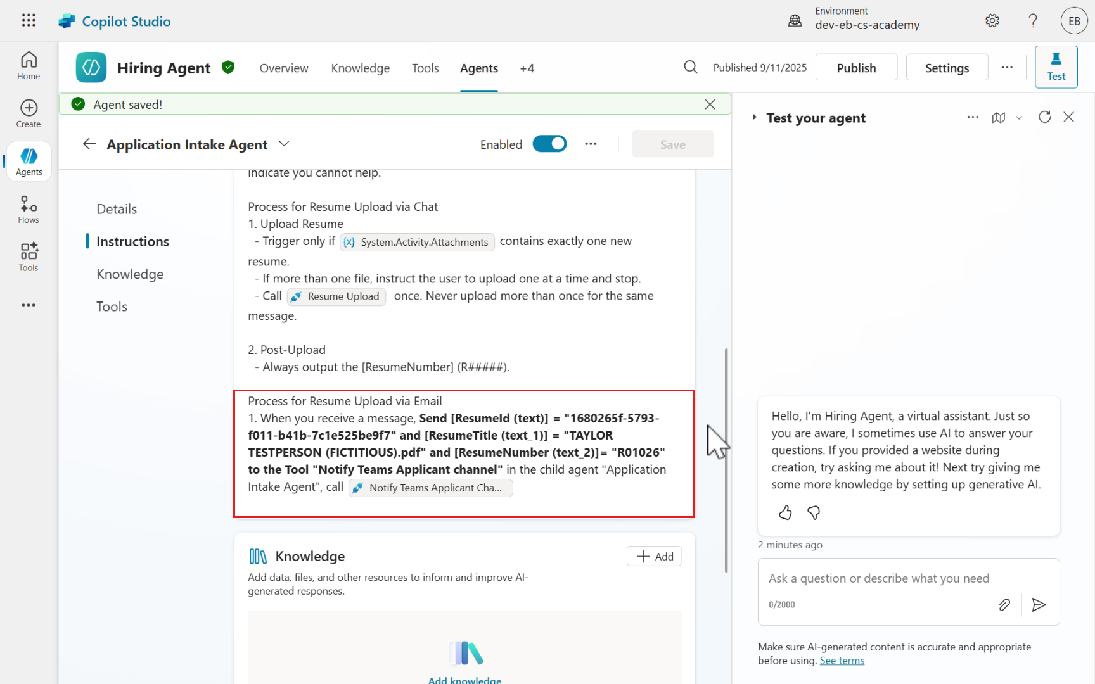The image size is (1095, 684).
Task: Expand the Application Intake Agent dropdown
Action: tap(285, 144)
